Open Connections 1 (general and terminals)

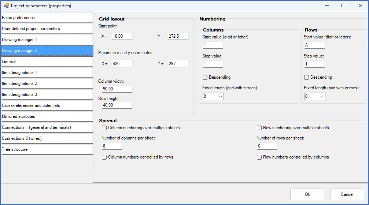[x=47, y=127]
